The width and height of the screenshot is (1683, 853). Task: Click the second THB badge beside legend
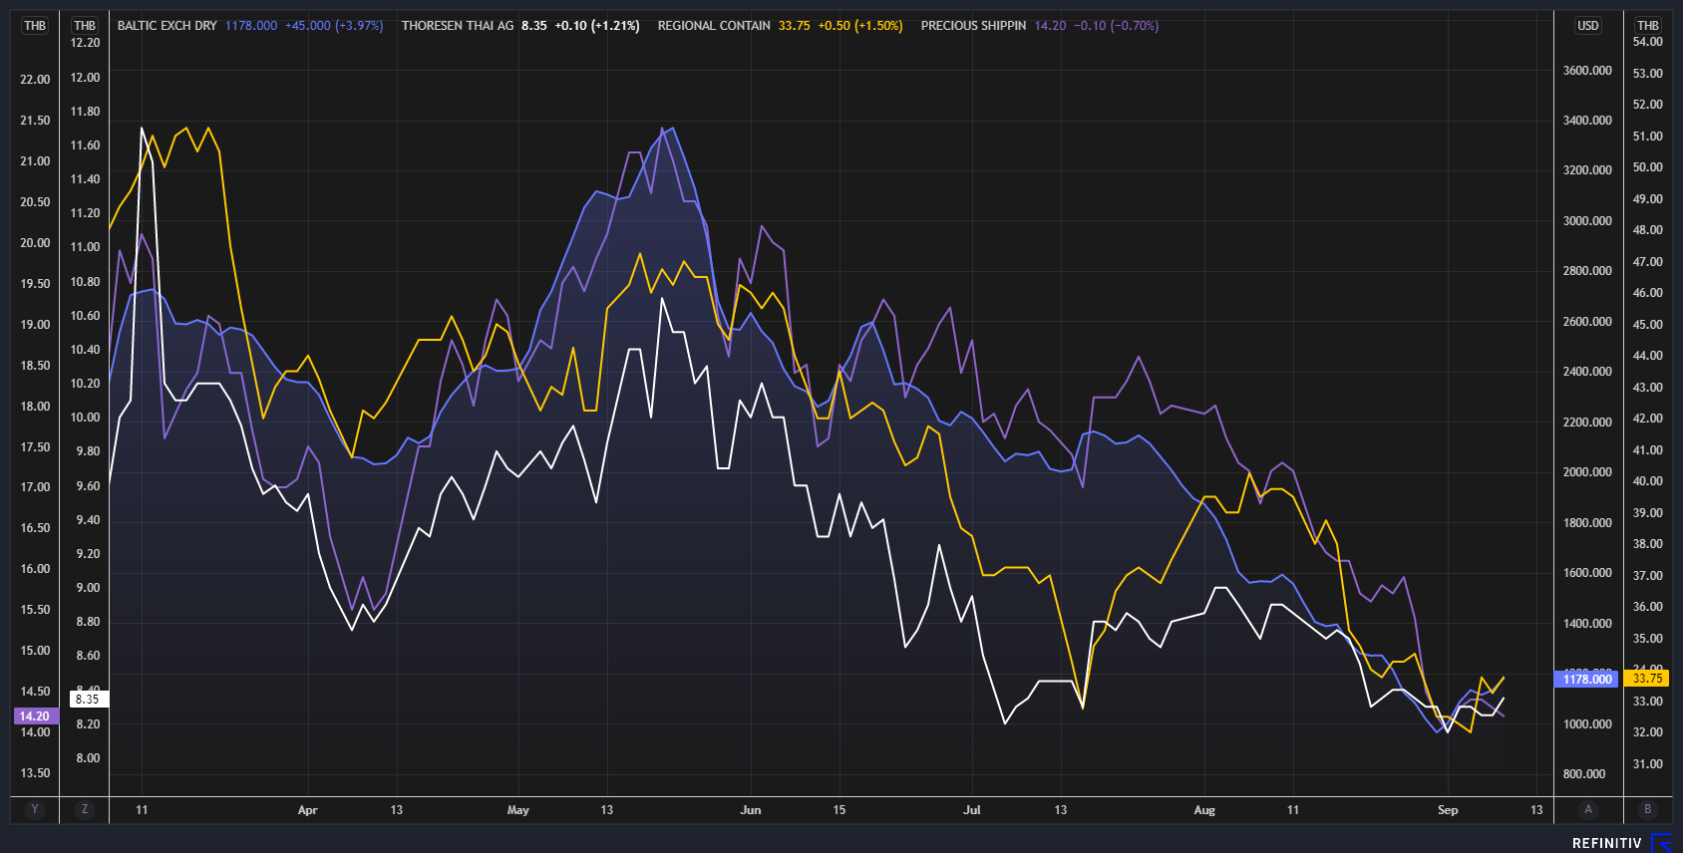[x=85, y=26]
